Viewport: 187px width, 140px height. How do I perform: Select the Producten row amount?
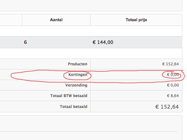(170, 64)
